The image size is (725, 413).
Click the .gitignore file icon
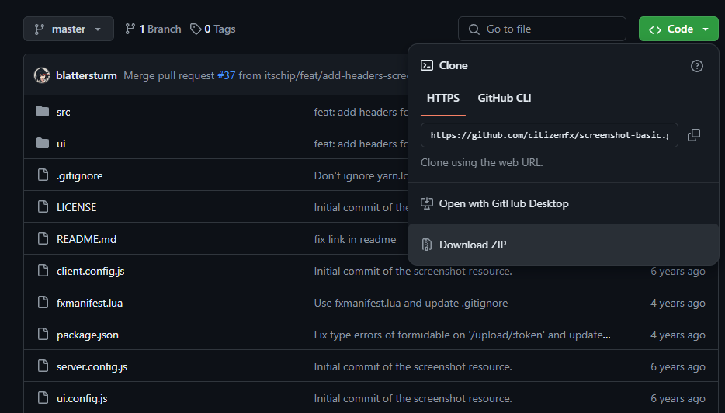tap(43, 175)
